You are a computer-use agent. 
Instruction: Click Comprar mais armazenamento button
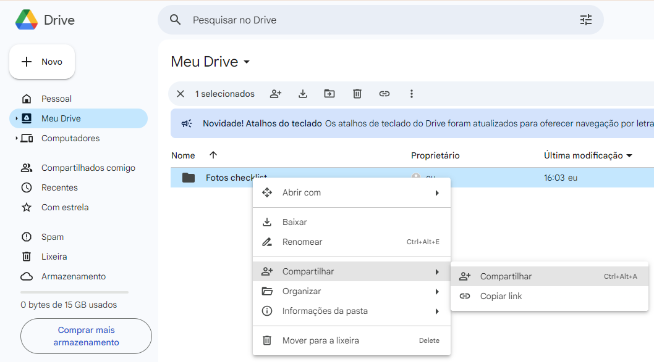(x=86, y=336)
